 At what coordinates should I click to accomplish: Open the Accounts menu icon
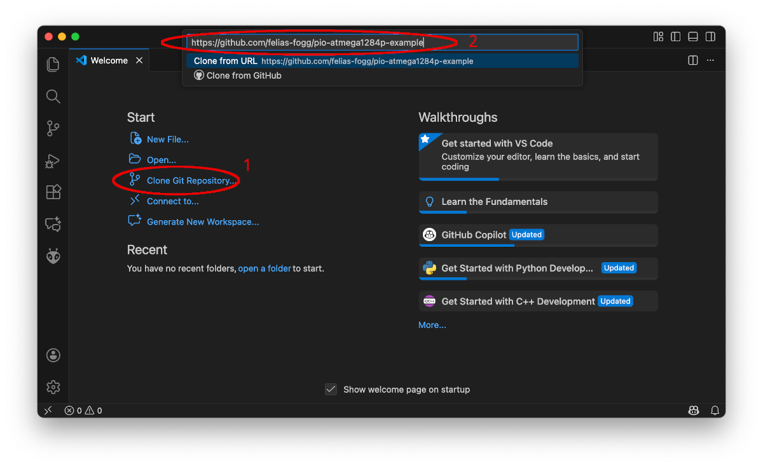53,355
